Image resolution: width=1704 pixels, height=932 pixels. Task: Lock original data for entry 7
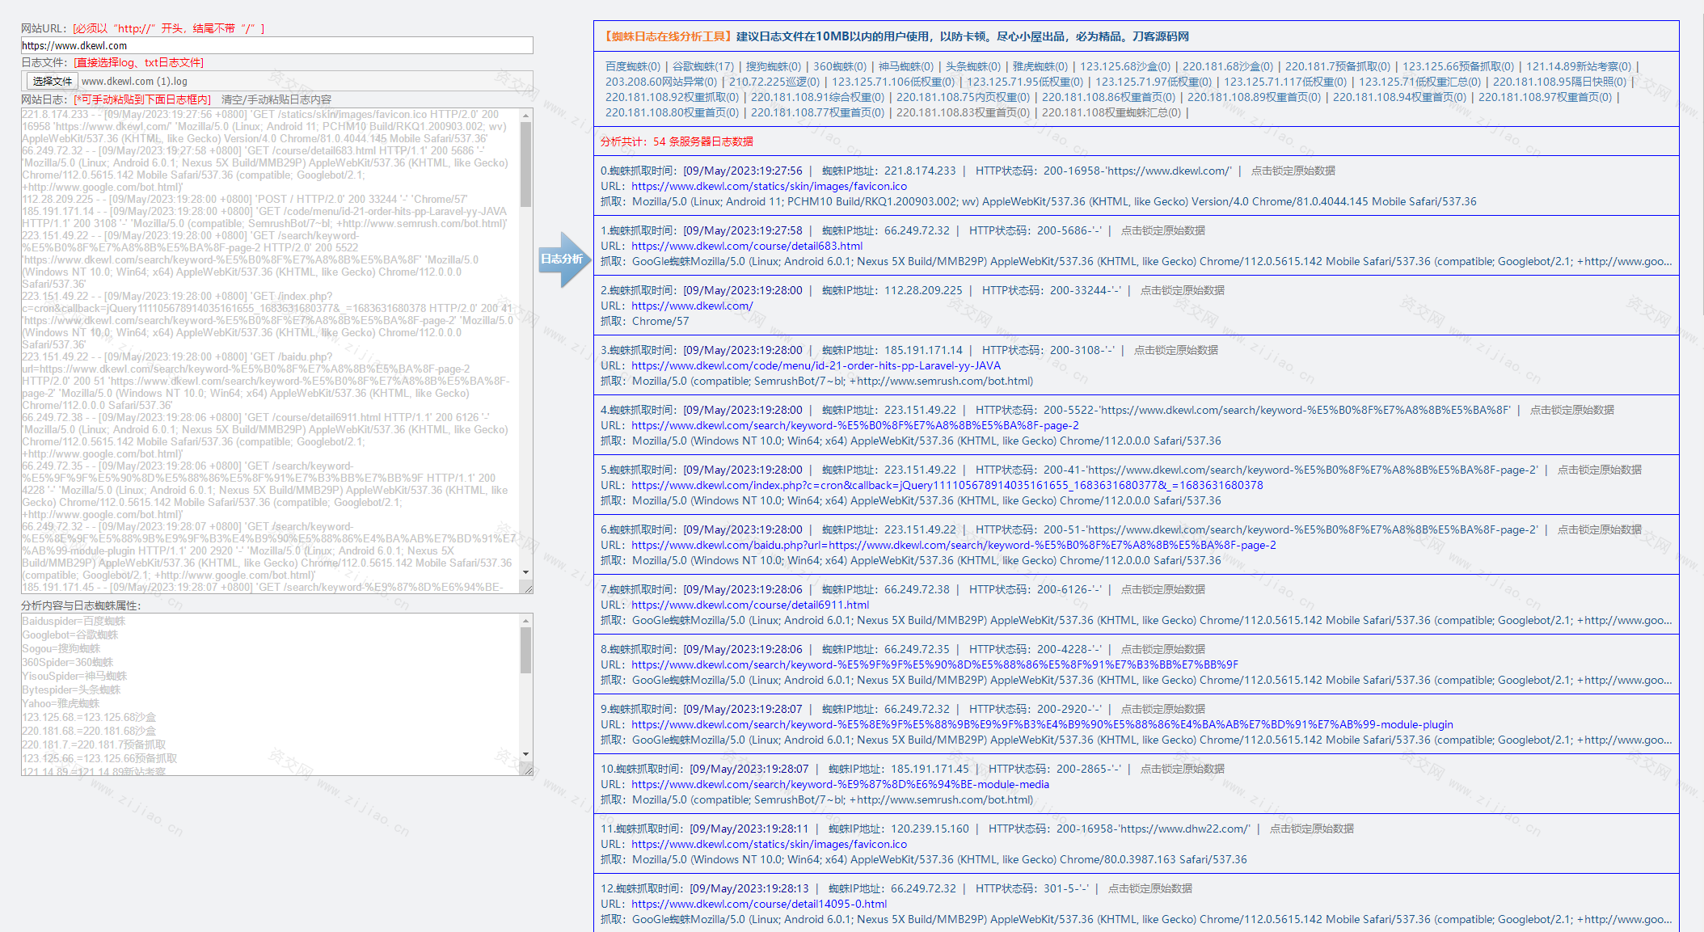pyautogui.click(x=1162, y=589)
